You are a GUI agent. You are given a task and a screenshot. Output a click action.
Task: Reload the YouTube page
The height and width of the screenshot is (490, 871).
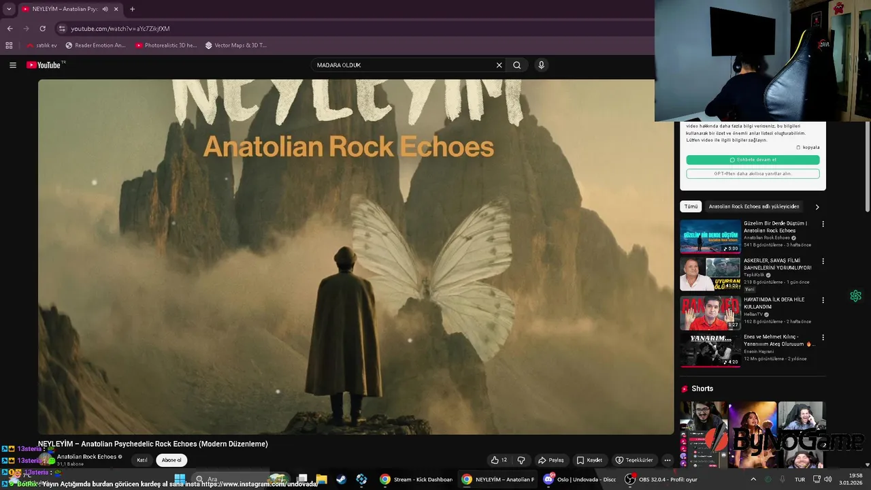click(x=42, y=29)
